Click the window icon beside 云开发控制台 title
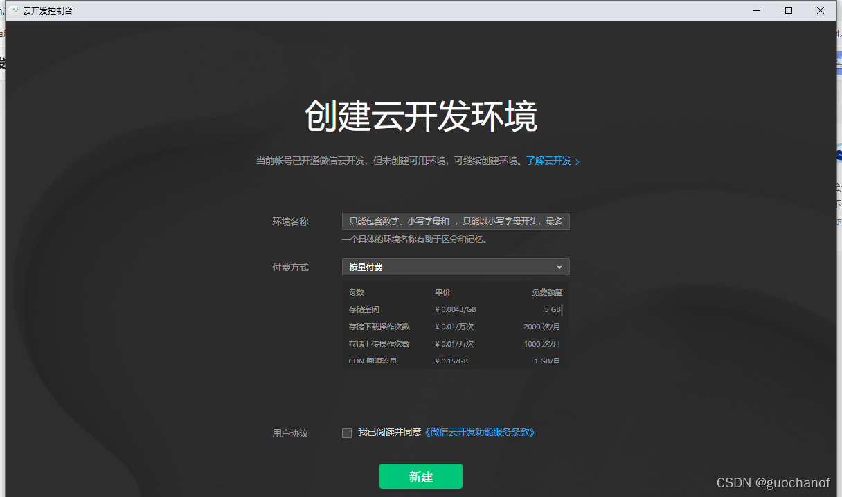Viewport: 842px width, 497px height. pos(15,11)
